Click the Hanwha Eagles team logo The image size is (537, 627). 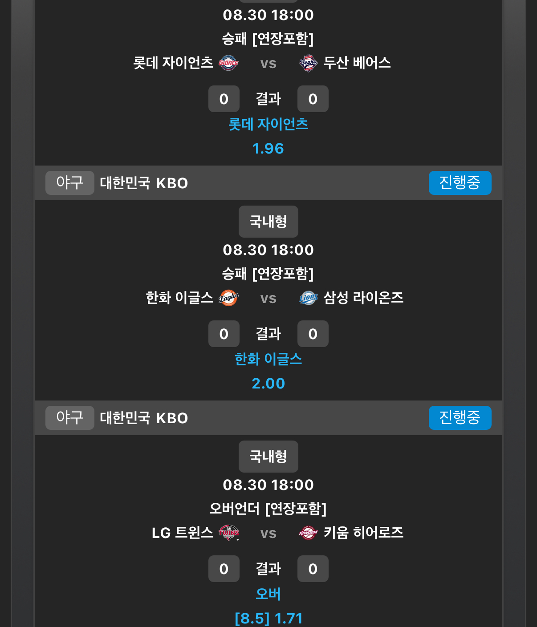coord(228,298)
